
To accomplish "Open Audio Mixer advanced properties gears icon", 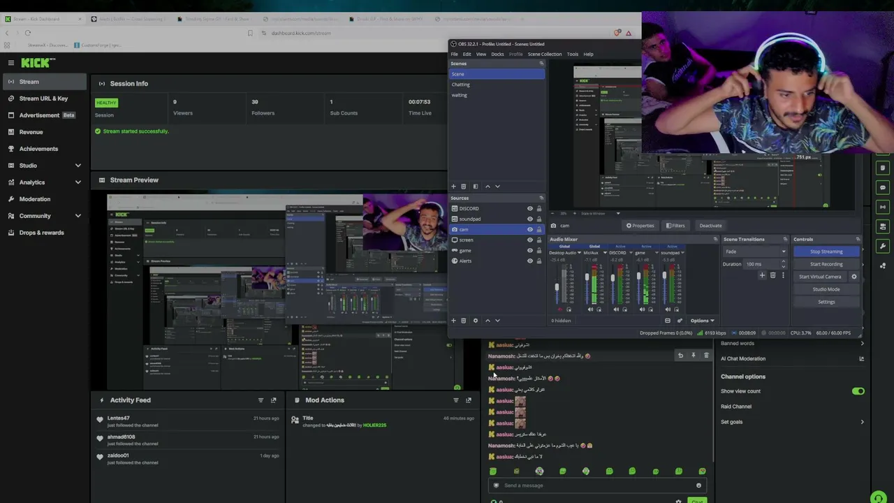I will [x=680, y=321].
